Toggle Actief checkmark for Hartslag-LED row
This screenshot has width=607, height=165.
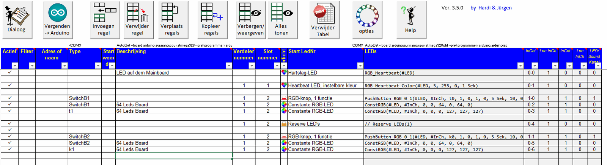click(x=10, y=72)
